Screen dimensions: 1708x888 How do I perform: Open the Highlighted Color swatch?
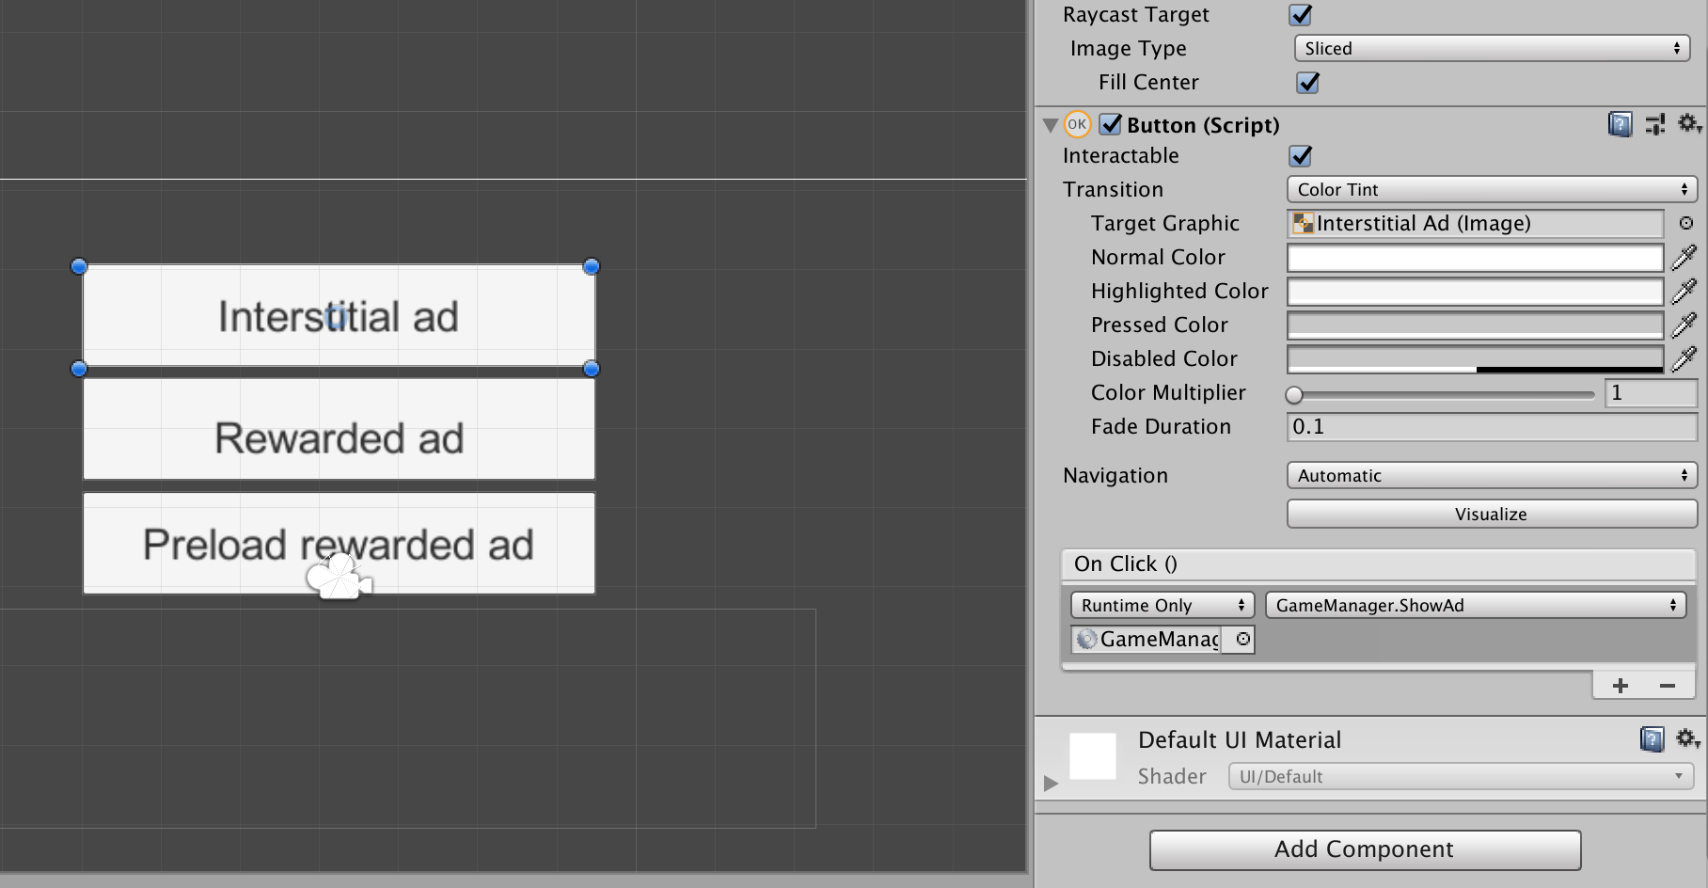(1475, 292)
